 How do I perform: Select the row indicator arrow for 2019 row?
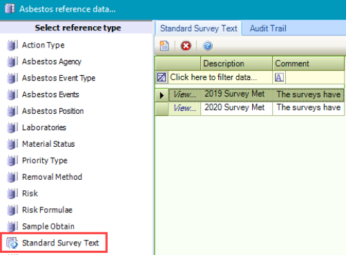(x=162, y=95)
